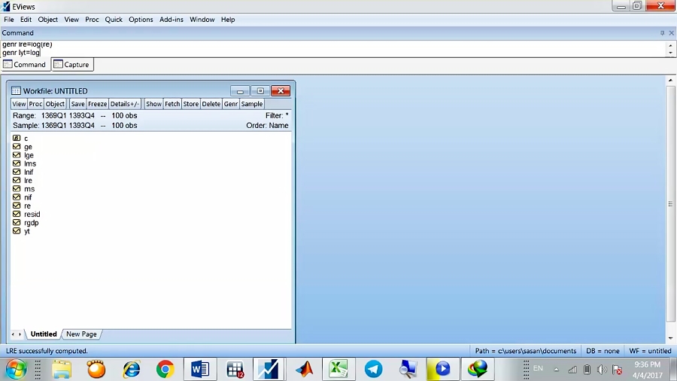Viewport: 677px width, 381px height.
Task: Switch to EViews taskbar icon
Action: pyautogui.click(x=268, y=370)
